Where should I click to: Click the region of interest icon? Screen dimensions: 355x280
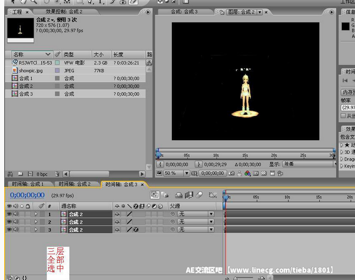point(256,173)
